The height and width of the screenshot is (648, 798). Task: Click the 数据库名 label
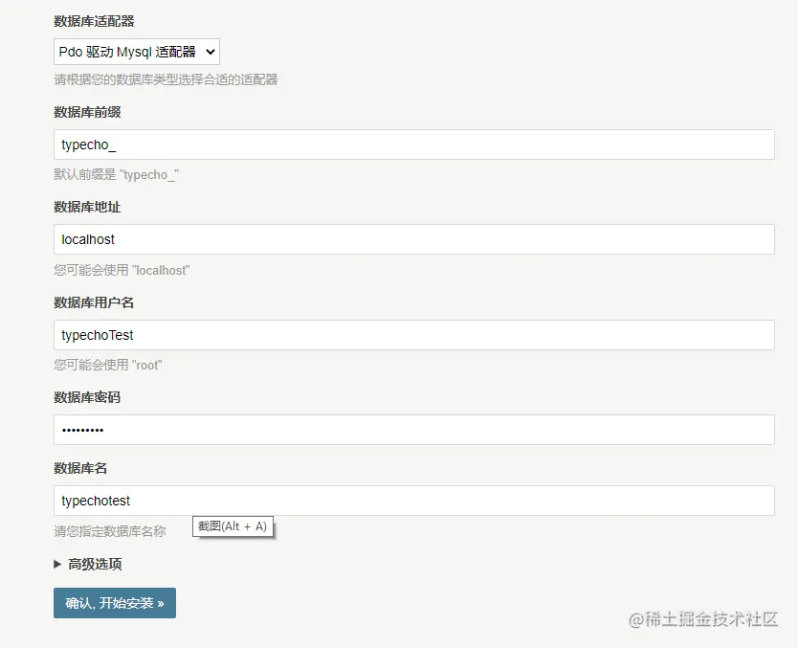[x=80, y=468]
